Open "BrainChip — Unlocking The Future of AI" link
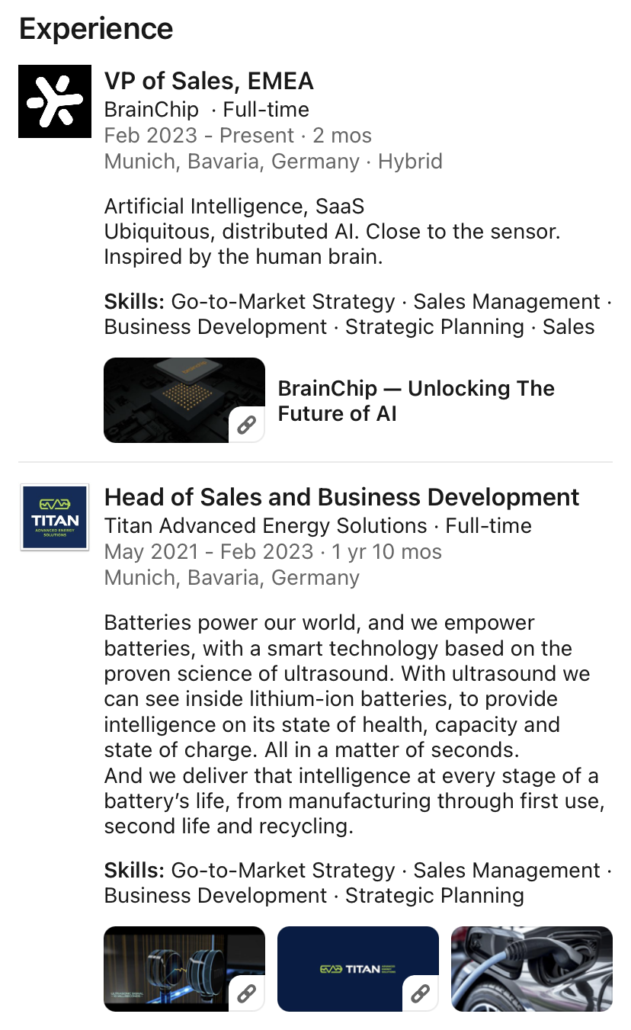The image size is (631, 1030). pyautogui.click(x=416, y=400)
